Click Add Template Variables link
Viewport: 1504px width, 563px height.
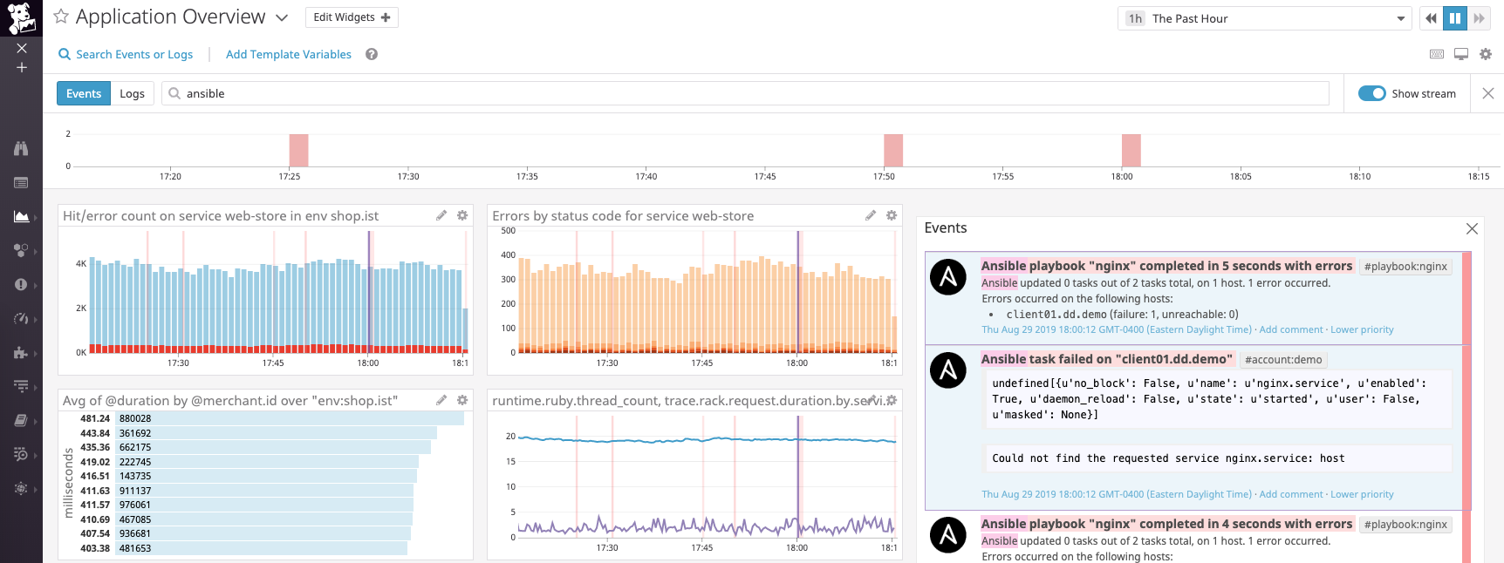point(289,54)
